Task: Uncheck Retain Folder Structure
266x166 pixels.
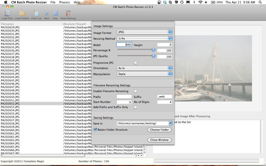Action: coord(95,130)
